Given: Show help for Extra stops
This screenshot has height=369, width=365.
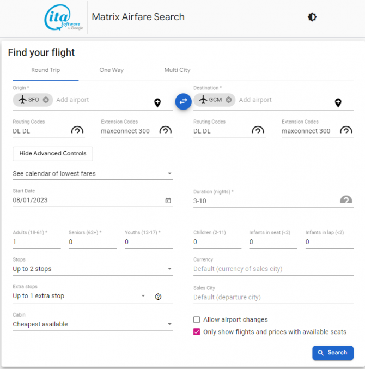Looking at the screenshot, I should tap(158, 297).
